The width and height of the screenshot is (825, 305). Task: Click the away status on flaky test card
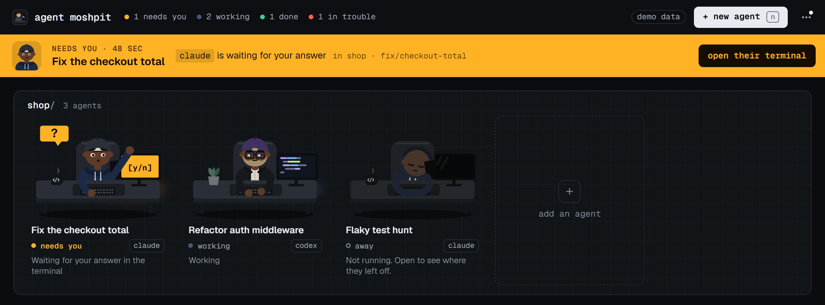click(x=360, y=246)
